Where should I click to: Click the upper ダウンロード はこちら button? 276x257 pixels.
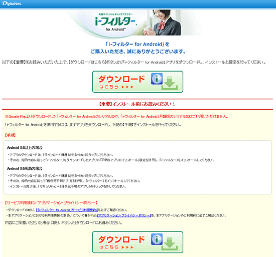point(137,82)
